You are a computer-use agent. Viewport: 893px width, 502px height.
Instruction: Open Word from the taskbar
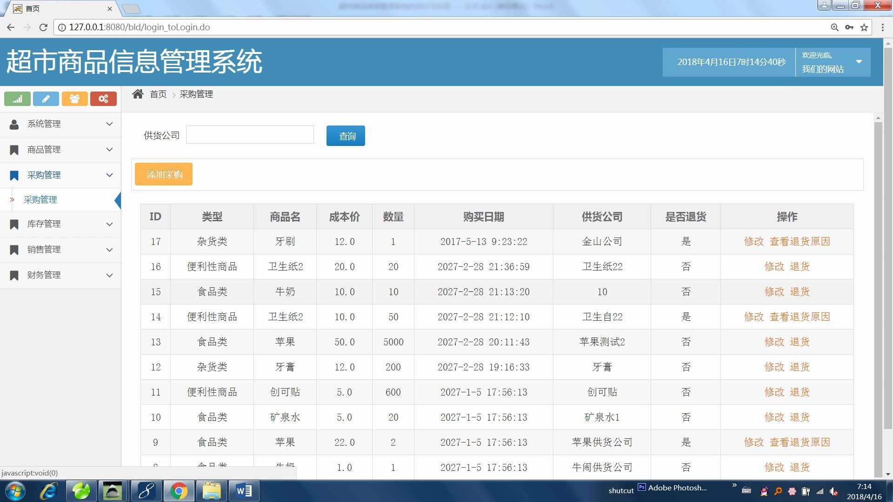click(x=244, y=491)
